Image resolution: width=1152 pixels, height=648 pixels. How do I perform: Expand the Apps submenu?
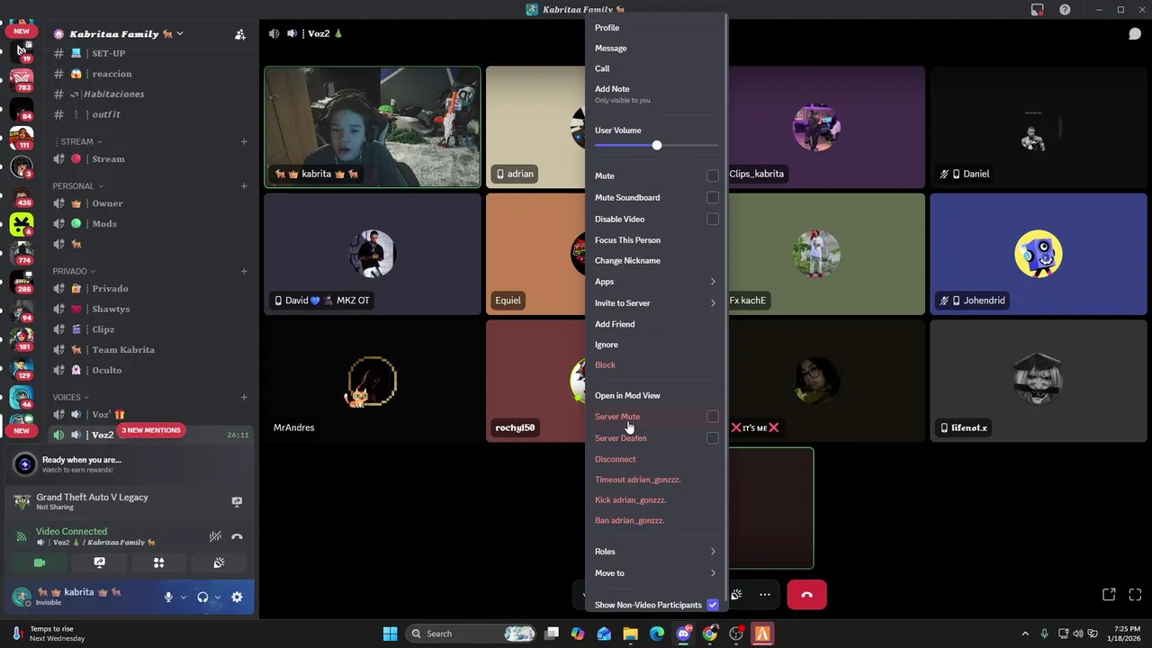[x=655, y=282]
